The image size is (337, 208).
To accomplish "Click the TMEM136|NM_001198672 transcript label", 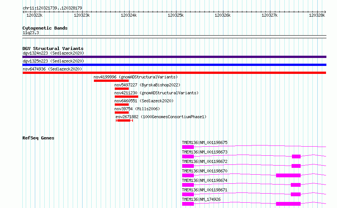I will tap(204, 161).
